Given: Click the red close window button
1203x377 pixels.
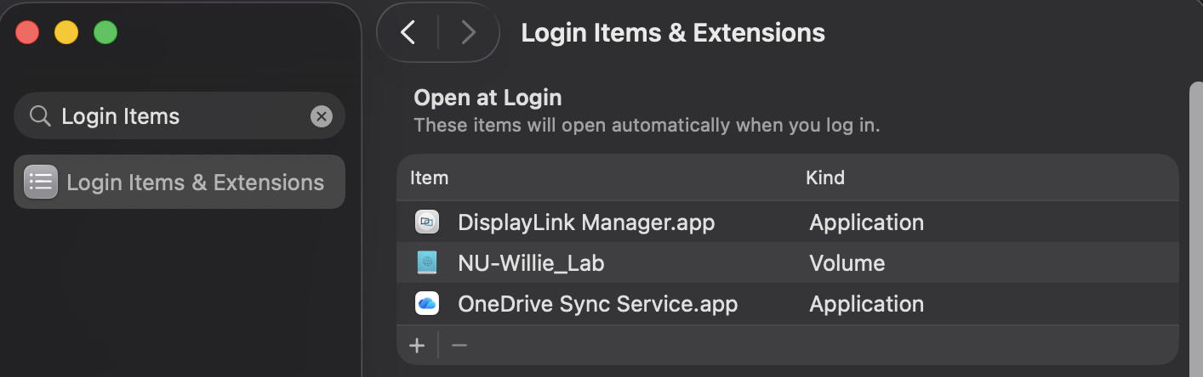Looking at the screenshot, I should tap(28, 33).
